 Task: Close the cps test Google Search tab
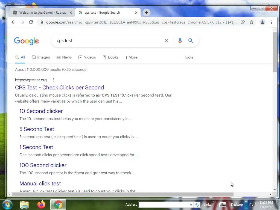[136, 13]
